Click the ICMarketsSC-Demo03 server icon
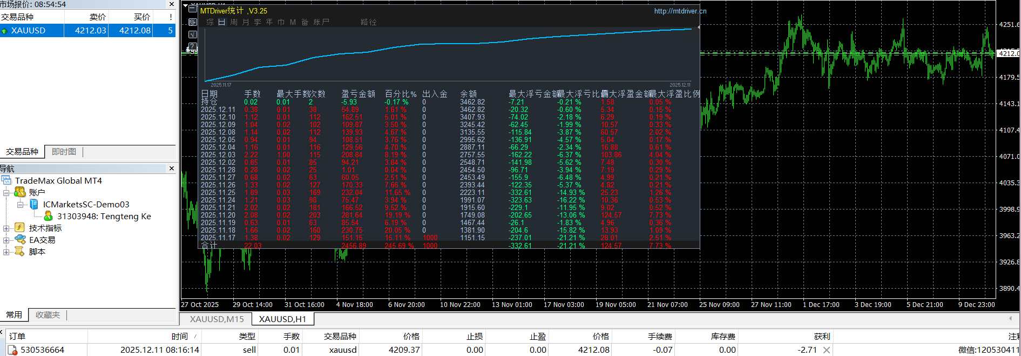 click(34, 204)
